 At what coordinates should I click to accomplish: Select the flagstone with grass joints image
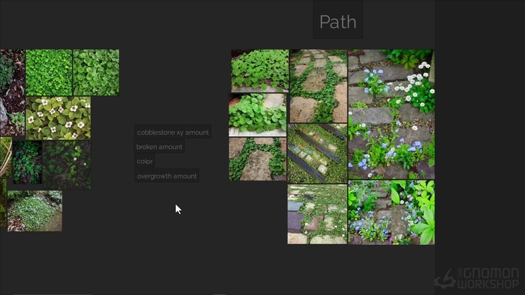[x=317, y=214]
